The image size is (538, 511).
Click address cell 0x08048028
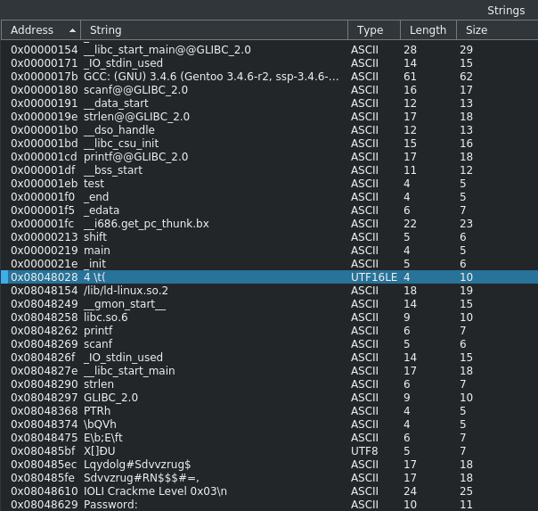45,277
